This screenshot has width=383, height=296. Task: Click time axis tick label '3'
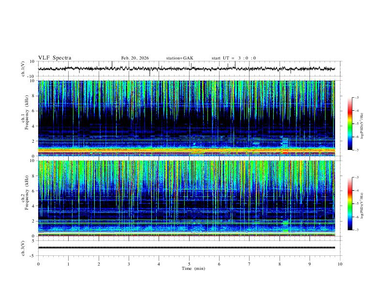[129, 264]
